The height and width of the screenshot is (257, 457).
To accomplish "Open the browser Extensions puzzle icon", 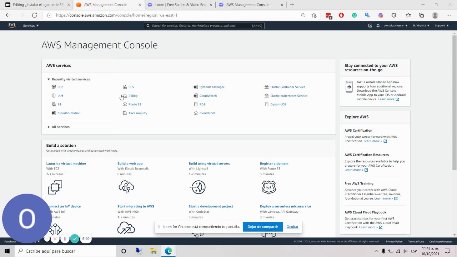I will point(394,15).
